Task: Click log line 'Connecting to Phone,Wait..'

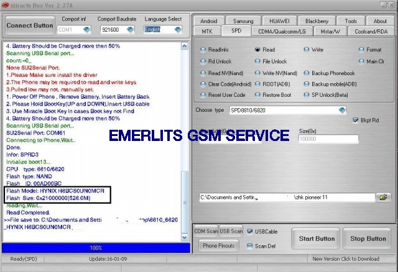Action: click(x=41, y=140)
